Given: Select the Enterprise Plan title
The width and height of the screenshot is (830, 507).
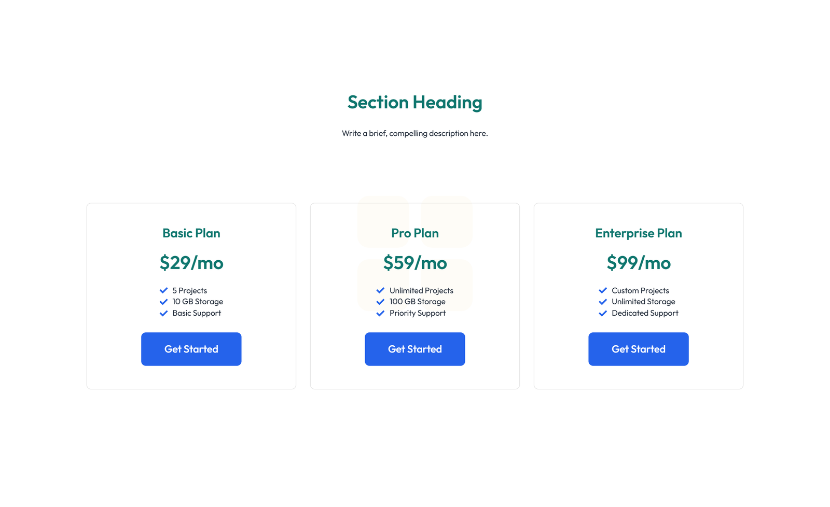Looking at the screenshot, I should pos(638,233).
